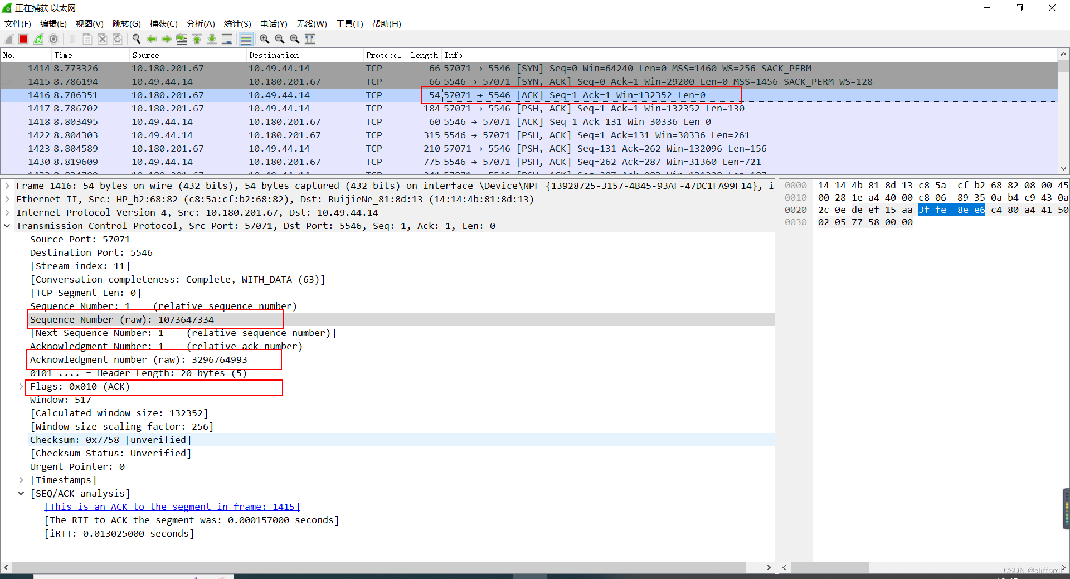
Task: Click packet list scrollbar down arrow
Action: point(1063,168)
